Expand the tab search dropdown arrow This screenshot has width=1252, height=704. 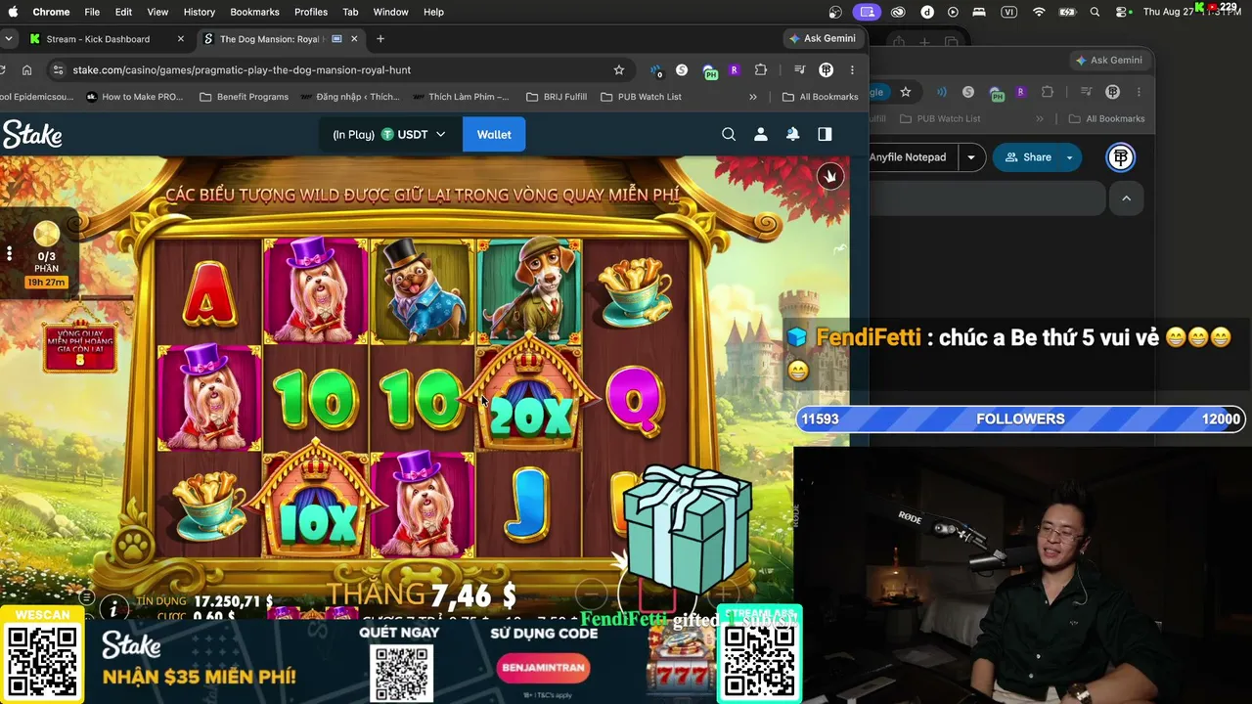9,39
